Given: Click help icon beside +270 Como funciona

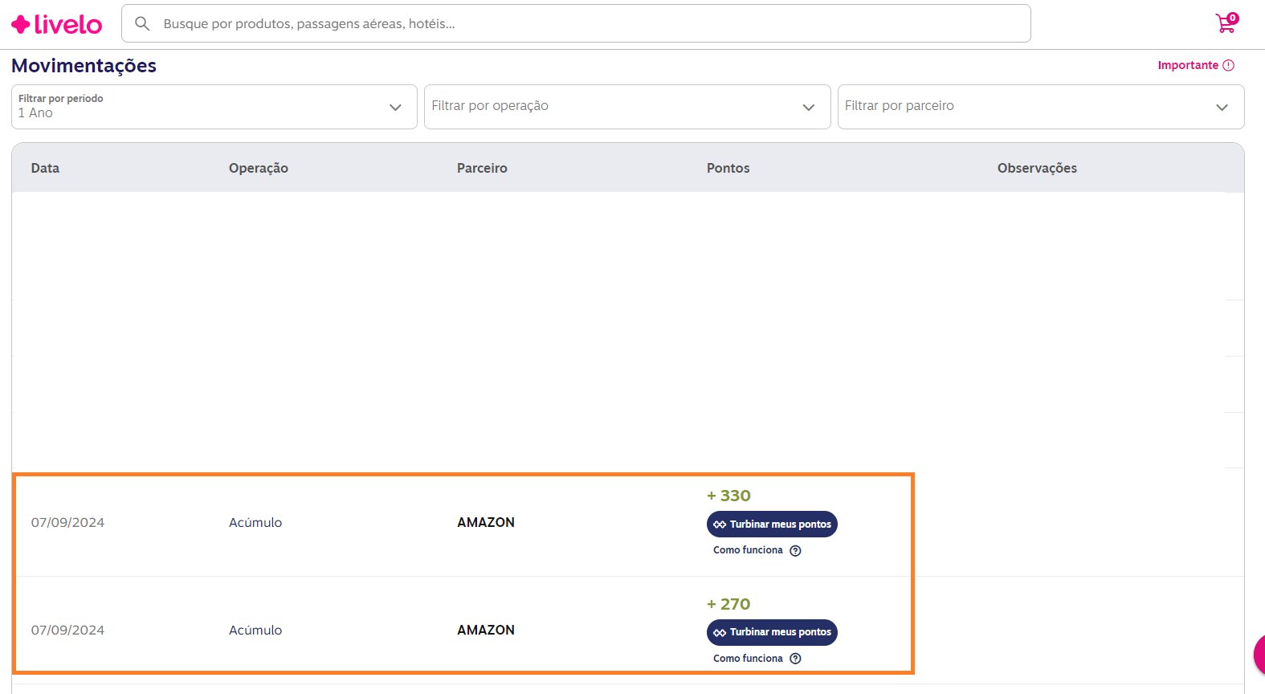Looking at the screenshot, I should point(795,659).
